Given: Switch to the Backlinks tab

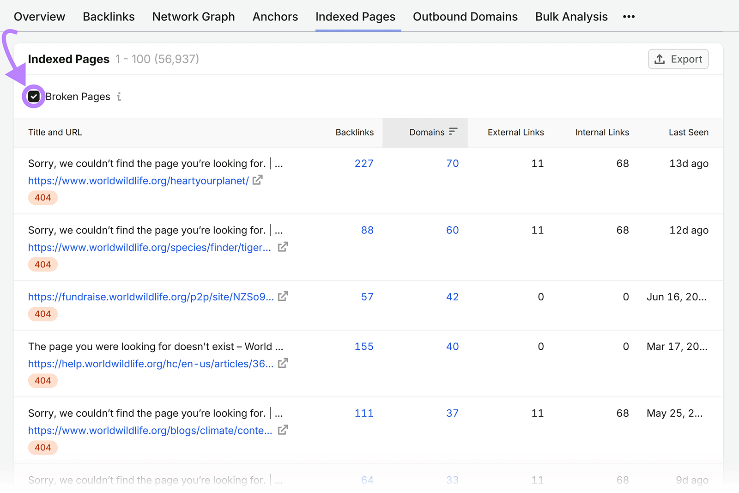Looking at the screenshot, I should [109, 17].
